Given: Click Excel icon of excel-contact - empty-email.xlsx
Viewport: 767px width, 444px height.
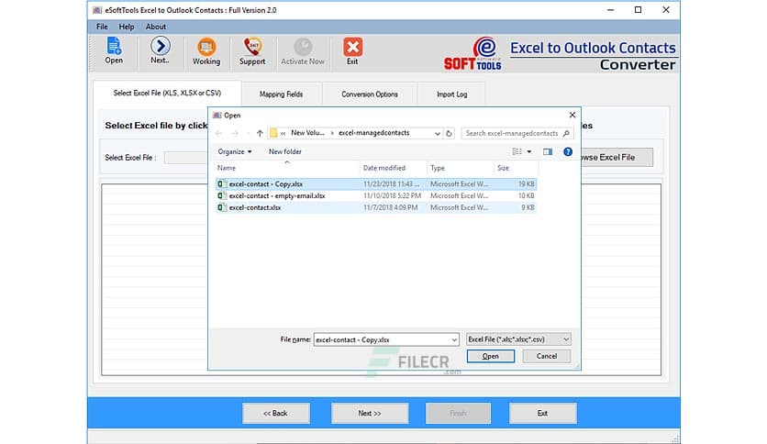Looking at the screenshot, I should coord(222,195).
